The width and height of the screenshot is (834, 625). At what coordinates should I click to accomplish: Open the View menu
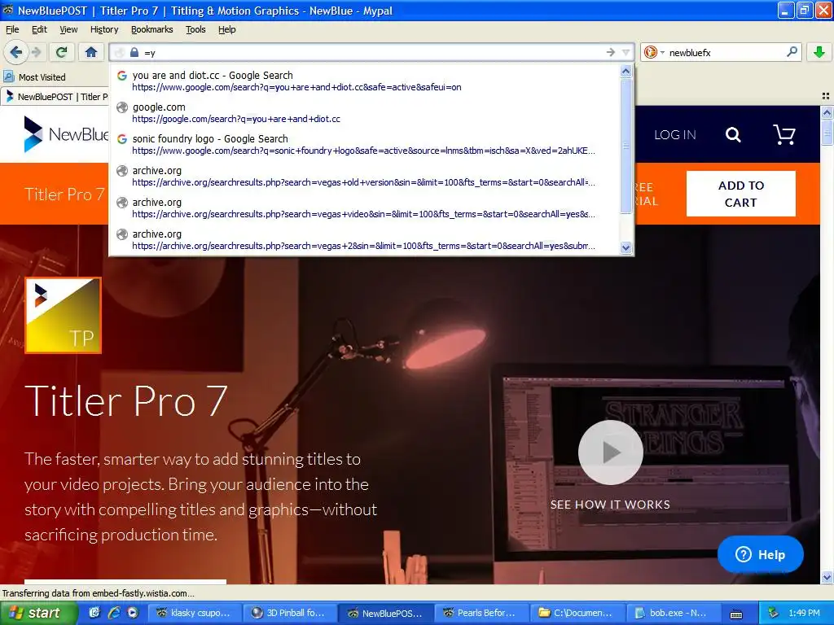68,29
